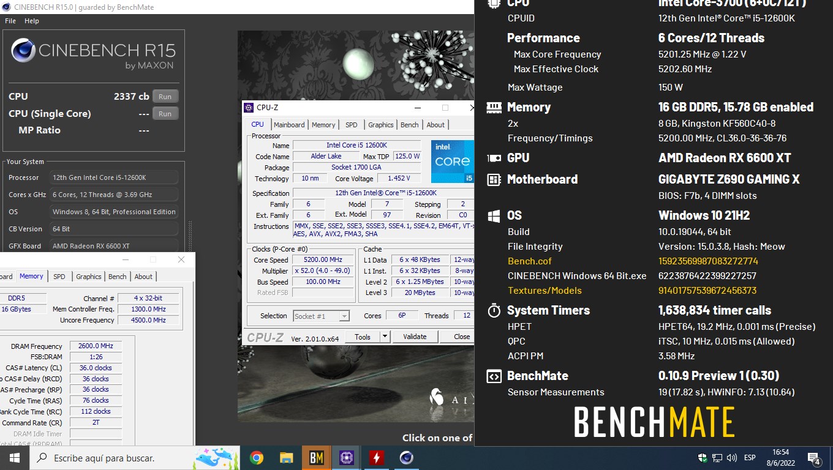Select the CPU tab in the front CPU-Z window

click(258, 124)
